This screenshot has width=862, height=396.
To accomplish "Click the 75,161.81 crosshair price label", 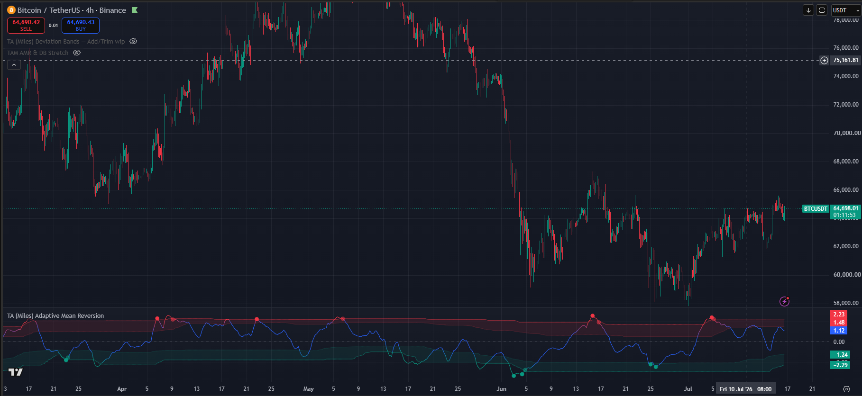I will [x=845, y=60].
